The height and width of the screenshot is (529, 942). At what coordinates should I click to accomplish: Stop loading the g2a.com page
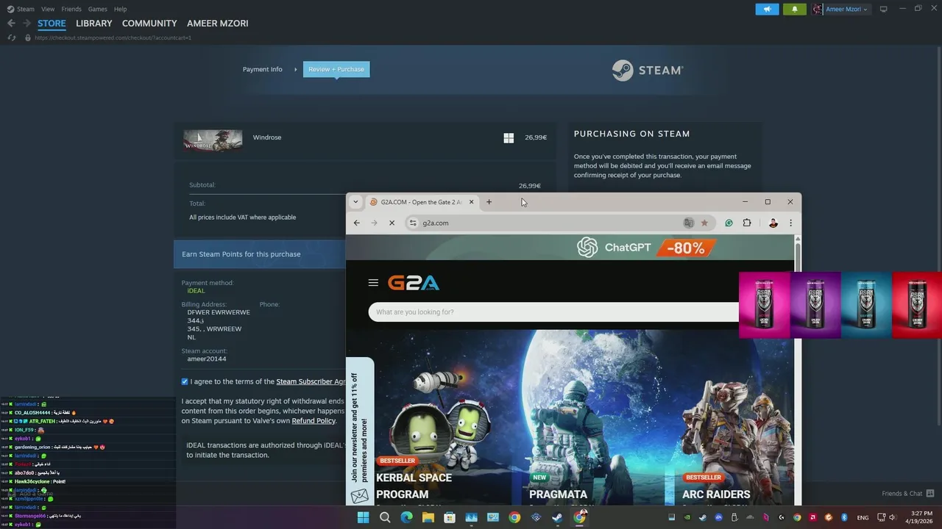(392, 223)
